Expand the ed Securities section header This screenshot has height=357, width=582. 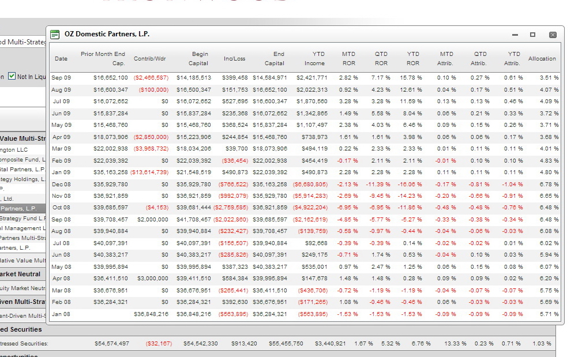pos(21,329)
